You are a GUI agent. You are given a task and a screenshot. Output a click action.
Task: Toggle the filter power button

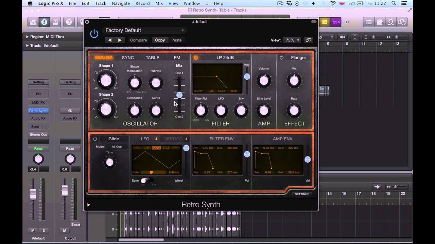coord(196,58)
